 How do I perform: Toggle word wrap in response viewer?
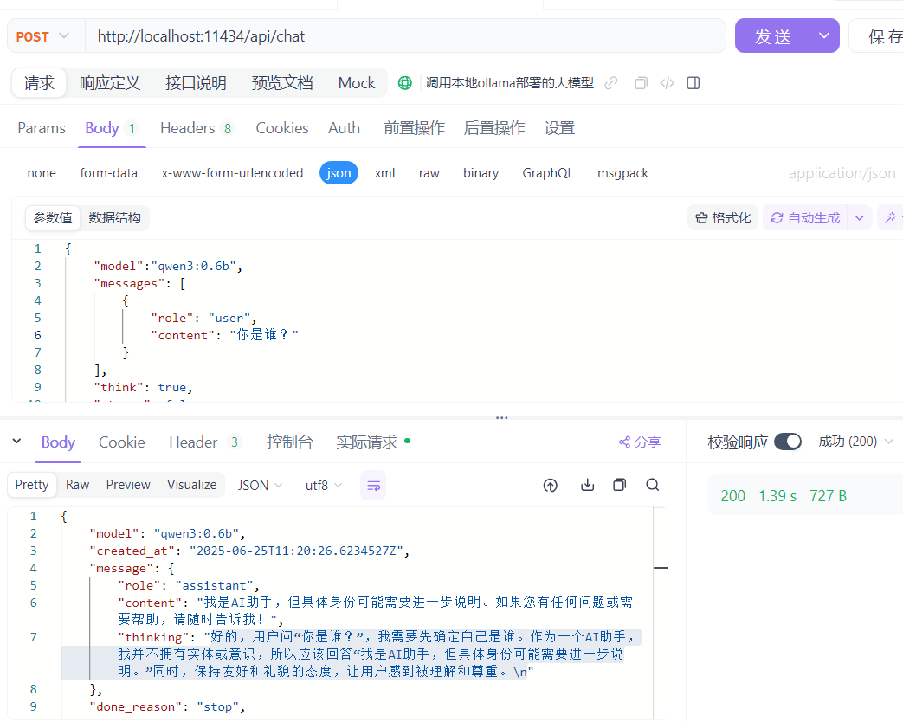[373, 486]
